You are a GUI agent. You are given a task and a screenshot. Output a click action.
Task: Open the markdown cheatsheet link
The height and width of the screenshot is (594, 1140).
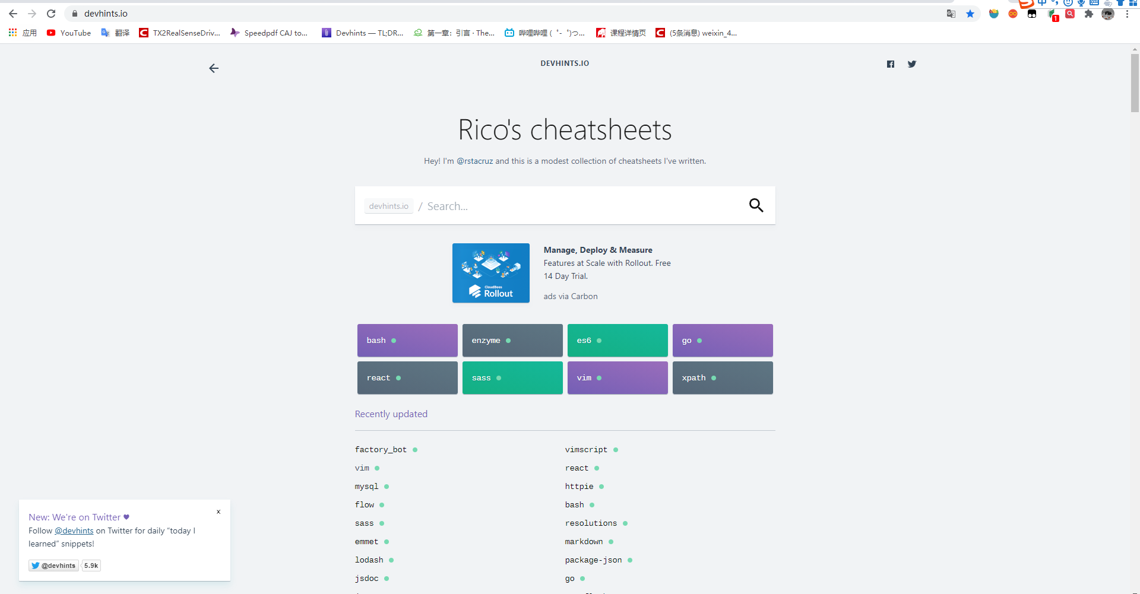(584, 542)
